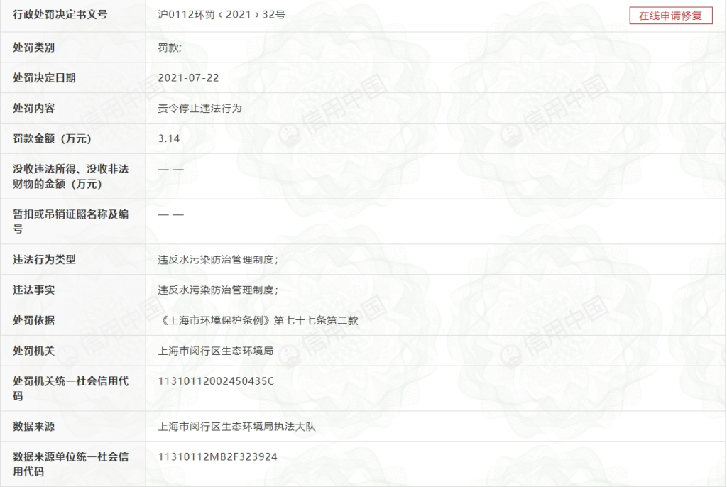
Task: Click the 在线申请修复 button
Action: pos(670,16)
